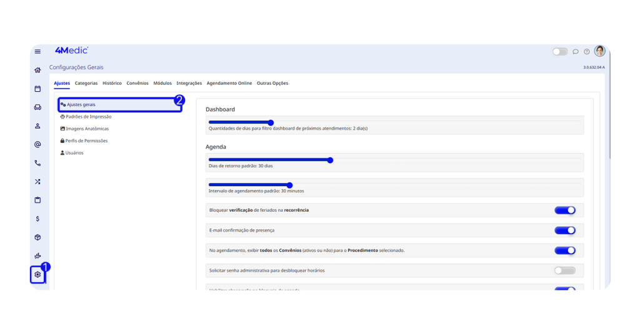Open the couch waiting-room sidebar icon
Screen dimensions: 640x336
[x=37, y=107]
